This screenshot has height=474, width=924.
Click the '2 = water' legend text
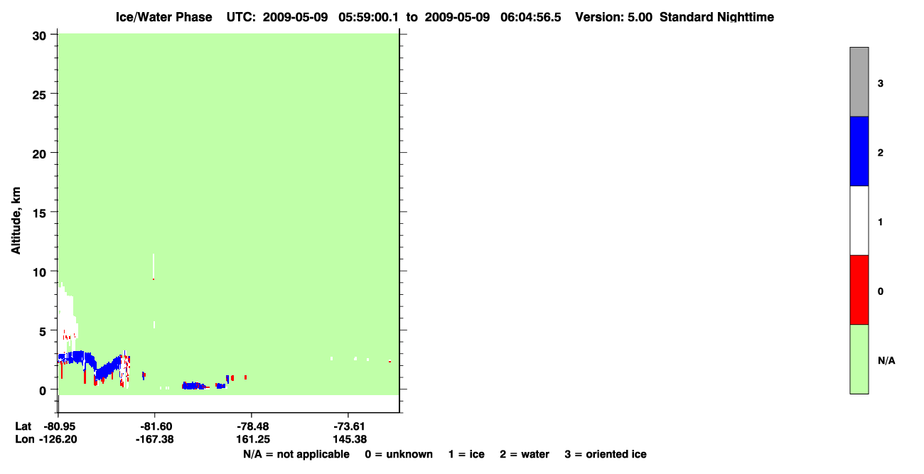coord(525,454)
